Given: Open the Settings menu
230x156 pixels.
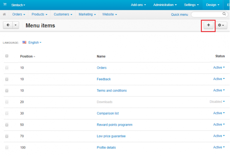Looking at the screenshot, I should point(192,5).
